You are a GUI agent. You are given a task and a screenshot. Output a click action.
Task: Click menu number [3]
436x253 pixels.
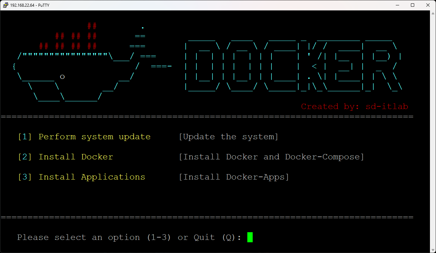pyautogui.click(x=25, y=177)
